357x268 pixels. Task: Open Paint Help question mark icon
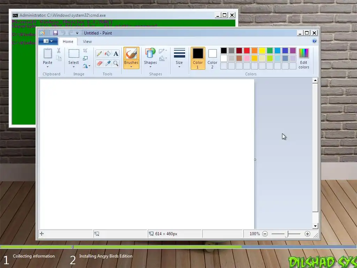click(314, 41)
